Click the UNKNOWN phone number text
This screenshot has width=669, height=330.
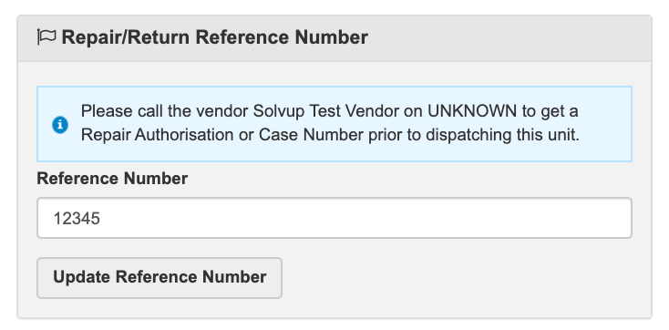[x=472, y=111]
